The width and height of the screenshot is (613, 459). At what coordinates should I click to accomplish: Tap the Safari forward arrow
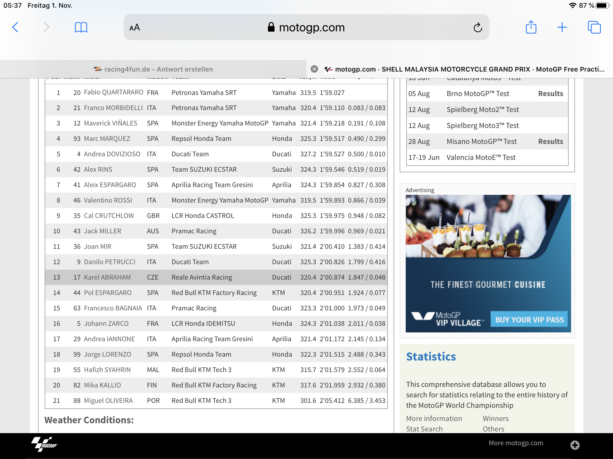[46, 27]
